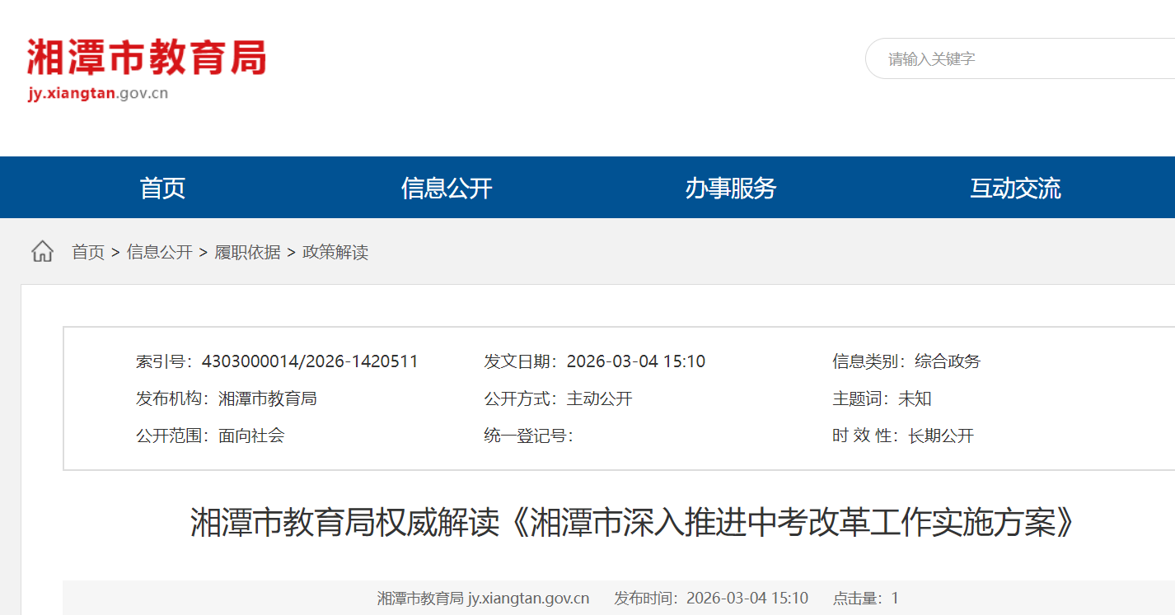Click the index number 4303000014/2026-1420511

(310, 361)
